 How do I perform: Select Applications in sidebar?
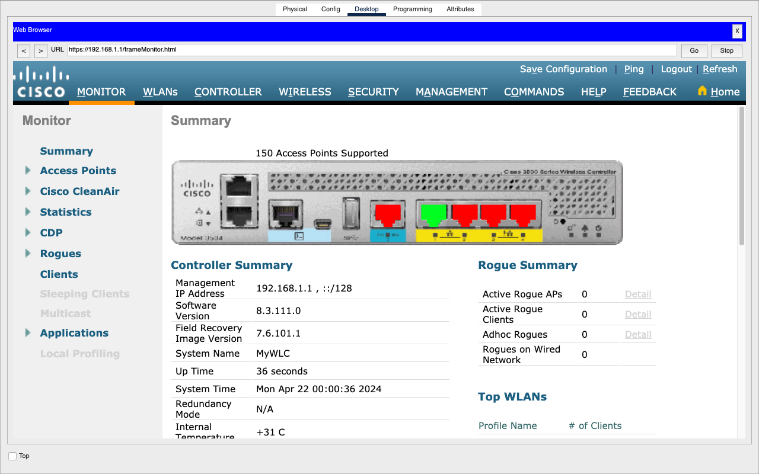click(74, 333)
